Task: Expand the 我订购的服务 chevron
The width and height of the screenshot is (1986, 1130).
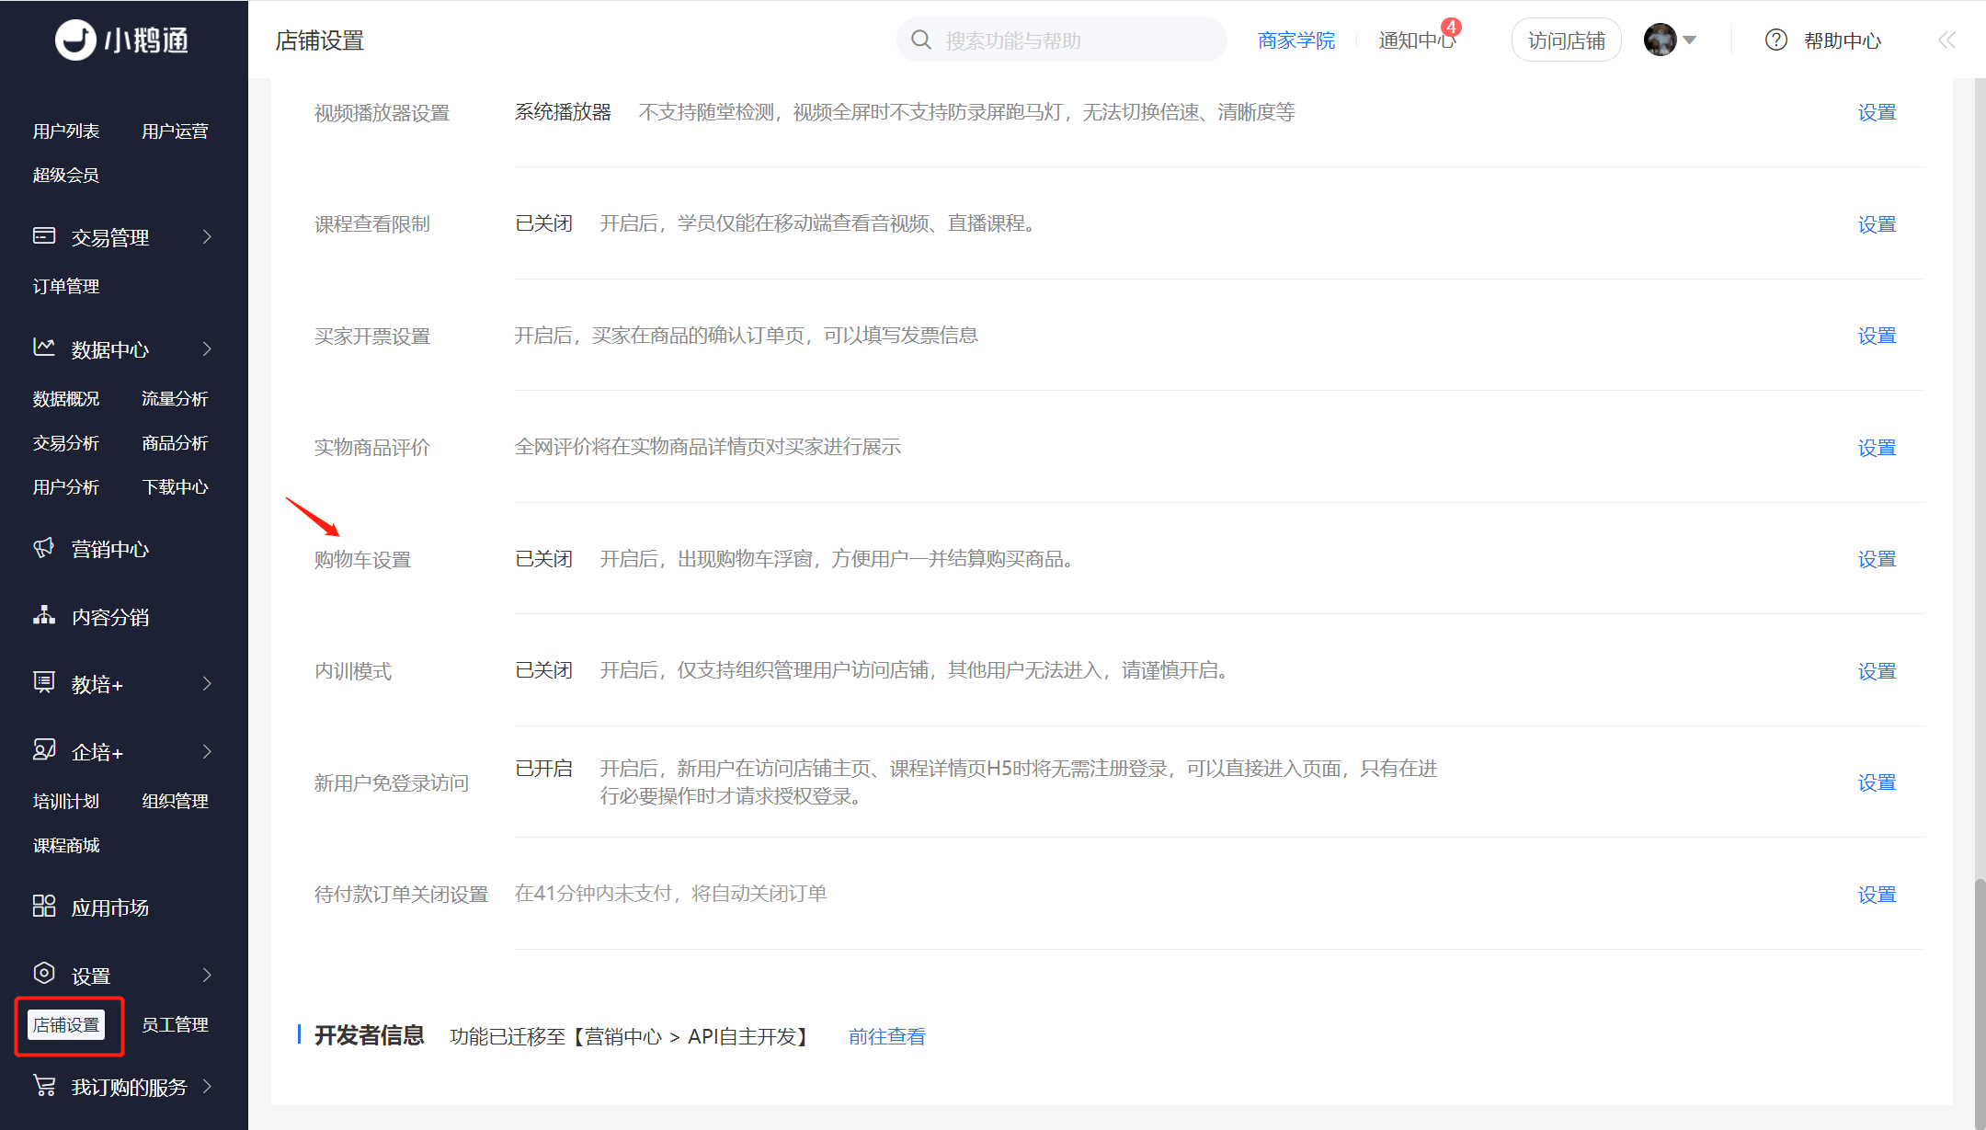Action: pyautogui.click(x=207, y=1087)
